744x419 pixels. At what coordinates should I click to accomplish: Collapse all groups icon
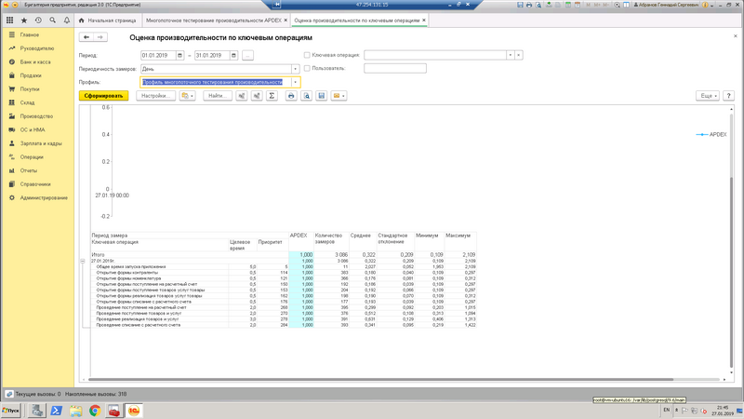[x=257, y=96]
